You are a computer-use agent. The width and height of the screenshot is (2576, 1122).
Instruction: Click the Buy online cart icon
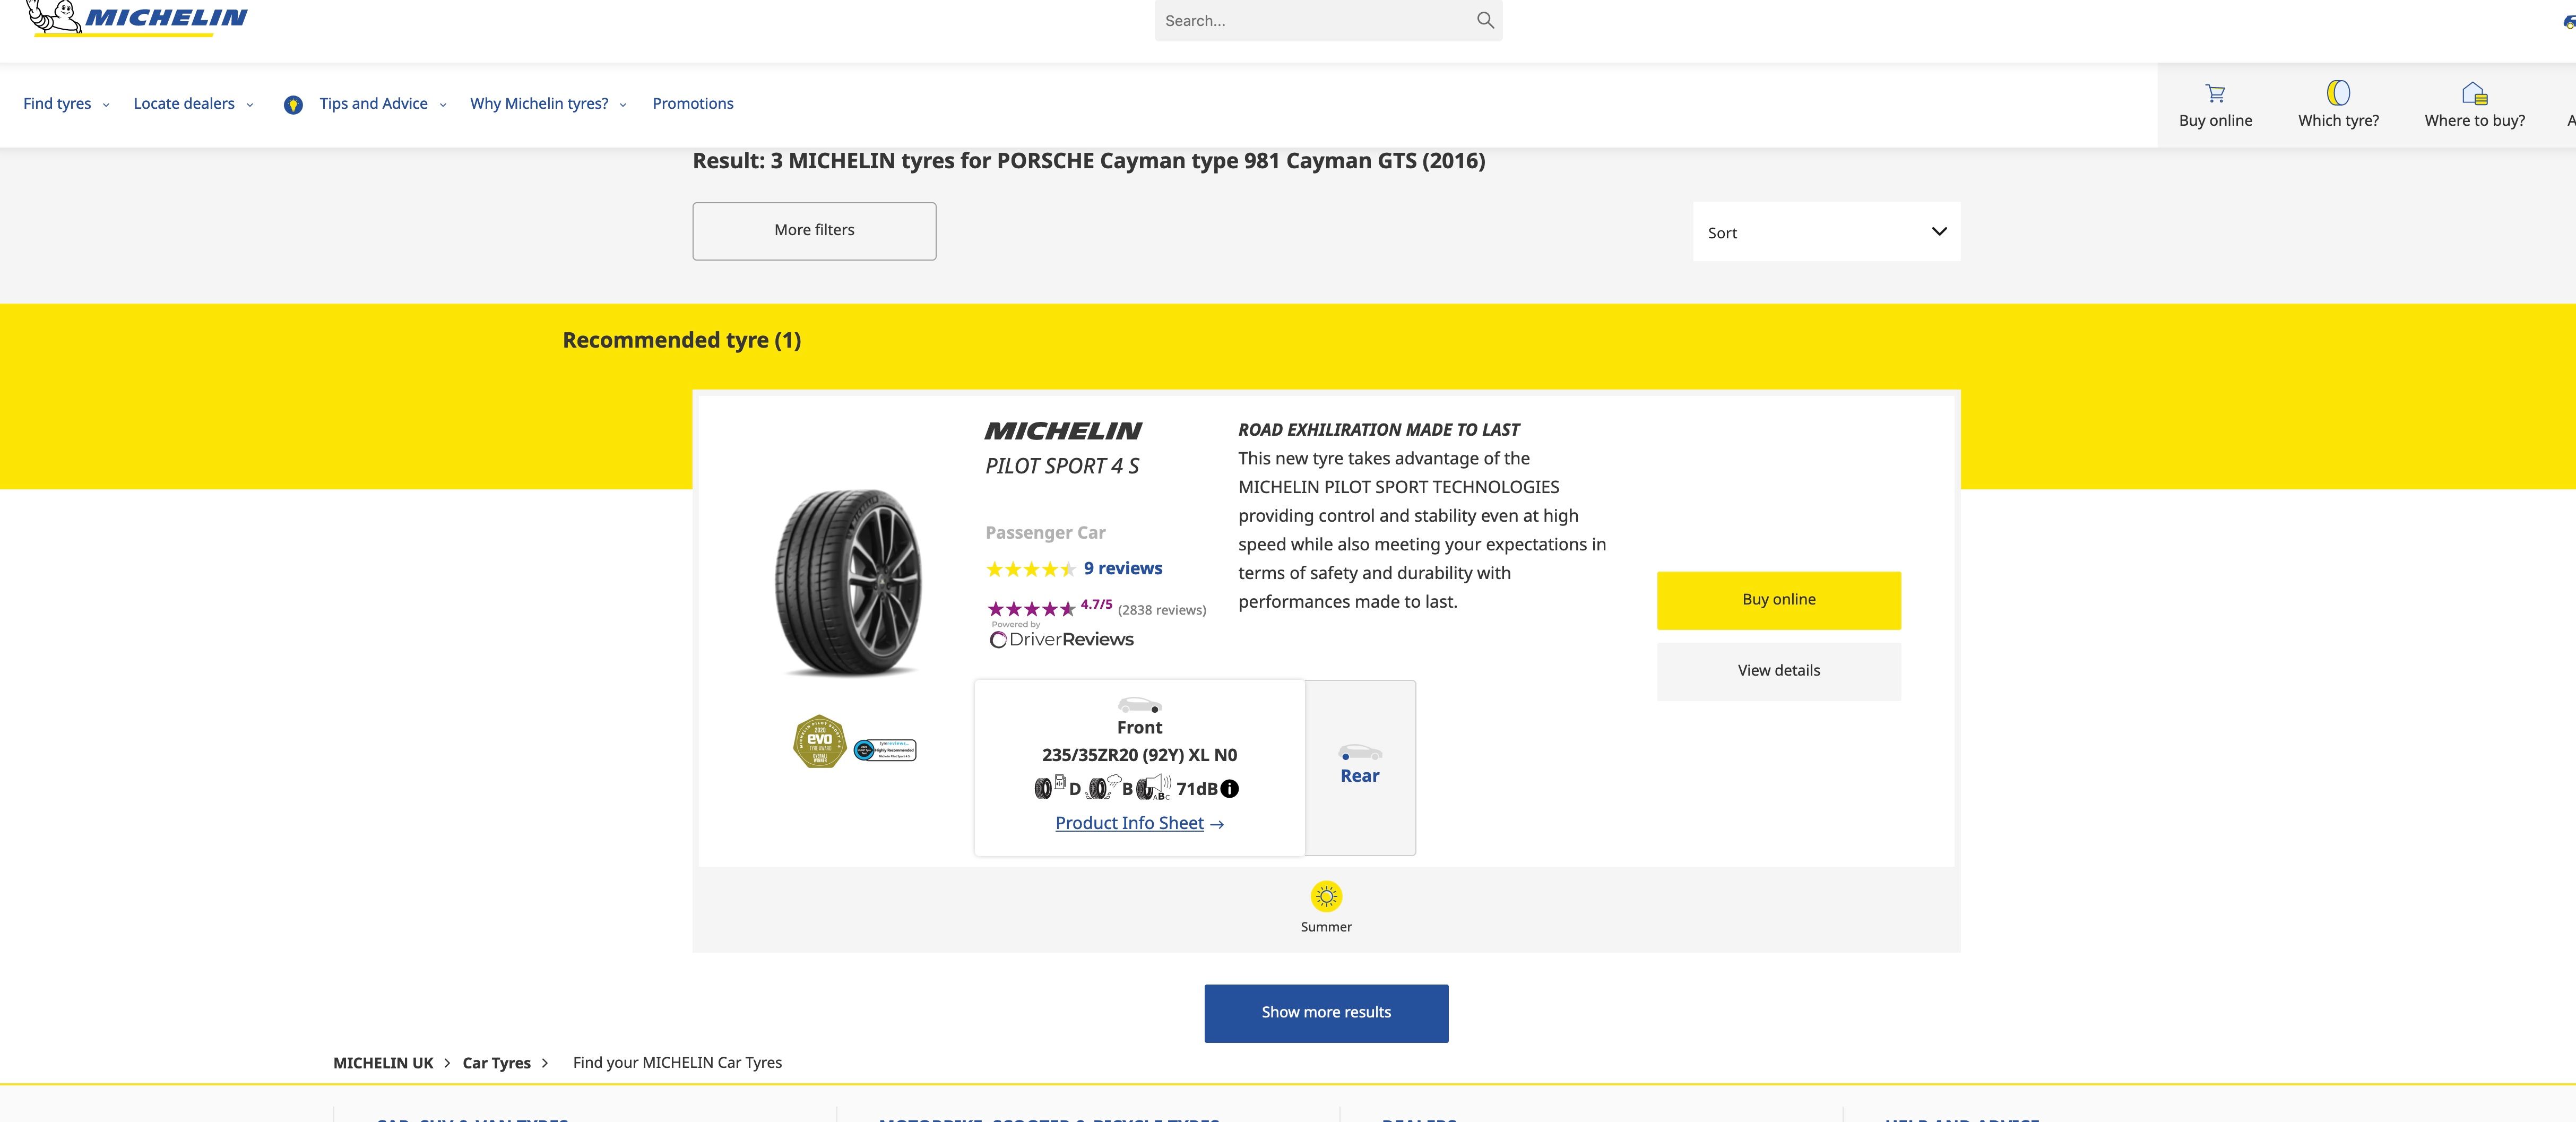pyautogui.click(x=2215, y=93)
